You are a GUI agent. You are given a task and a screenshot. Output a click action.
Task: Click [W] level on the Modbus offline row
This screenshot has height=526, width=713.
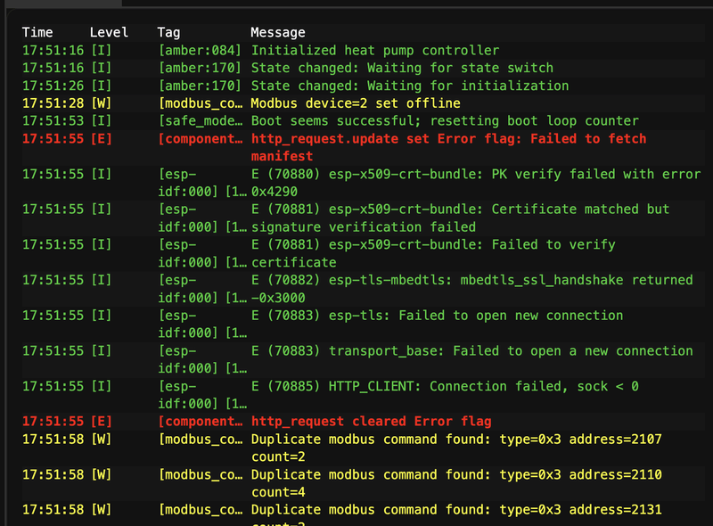[x=101, y=103]
